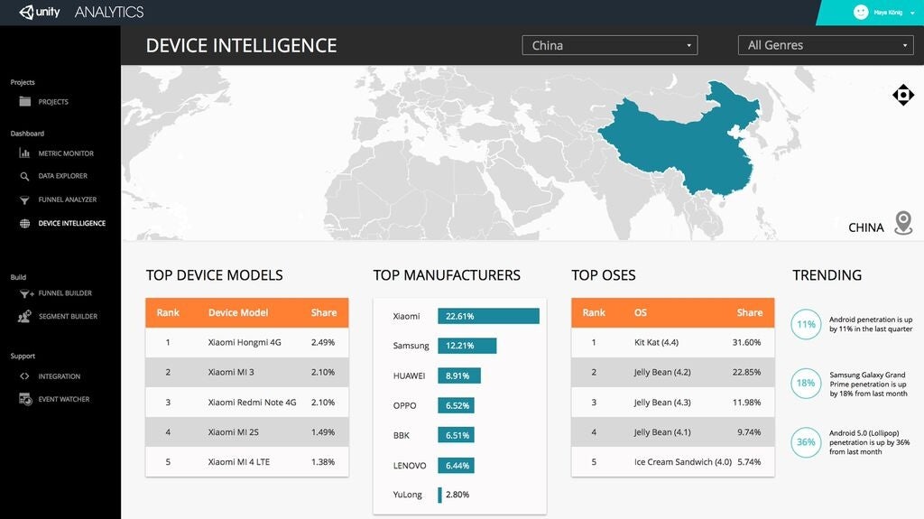Screen dimensions: 924x519
Task: Open the All Genres dropdown
Action: [x=826, y=45]
